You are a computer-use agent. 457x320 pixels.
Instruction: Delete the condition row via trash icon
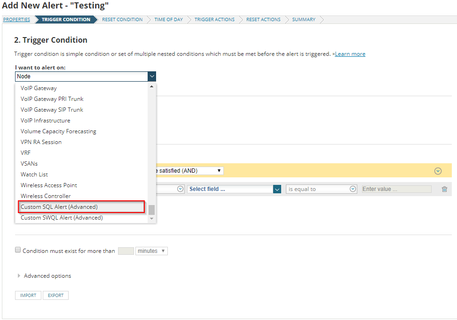[x=444, y=189]
